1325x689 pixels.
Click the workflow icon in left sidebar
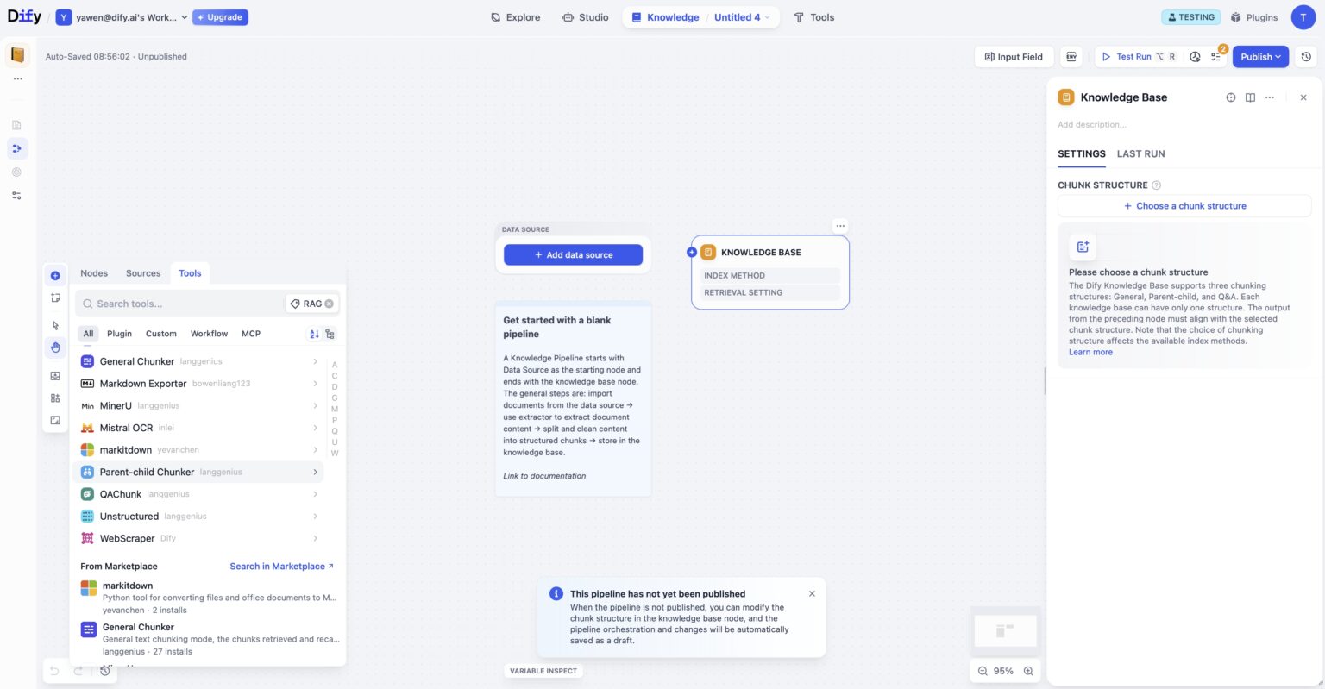pyautogui.click(x=16, y=147)
